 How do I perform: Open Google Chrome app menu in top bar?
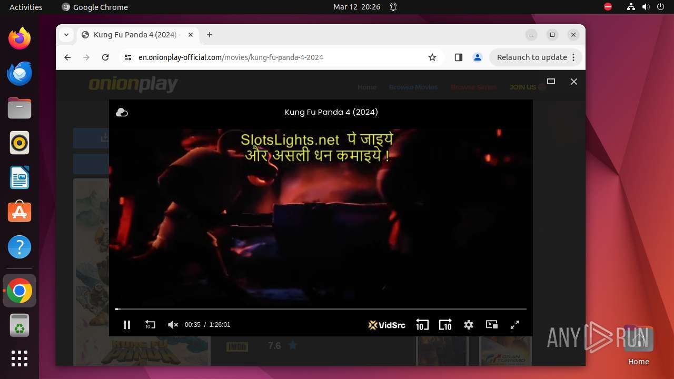(x=95, y=7)
